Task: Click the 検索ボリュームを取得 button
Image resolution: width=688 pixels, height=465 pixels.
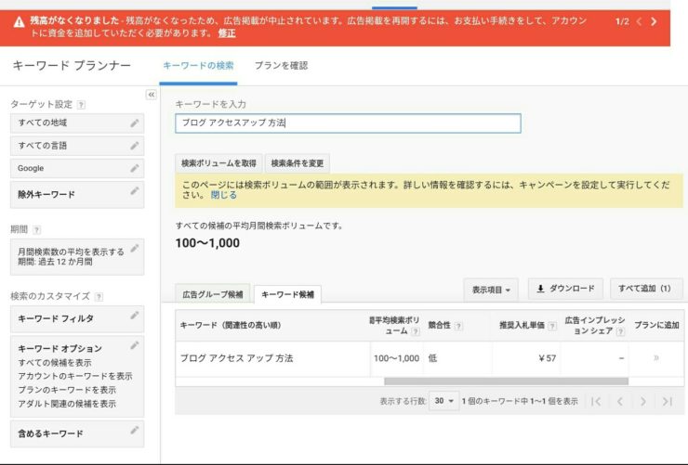Action: [218, 163]
